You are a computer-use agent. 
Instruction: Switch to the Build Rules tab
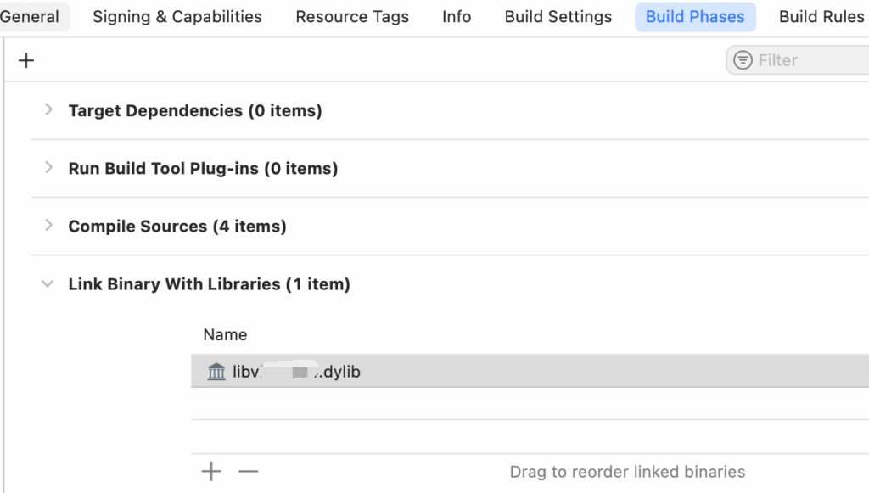click(x=821, y=17)
